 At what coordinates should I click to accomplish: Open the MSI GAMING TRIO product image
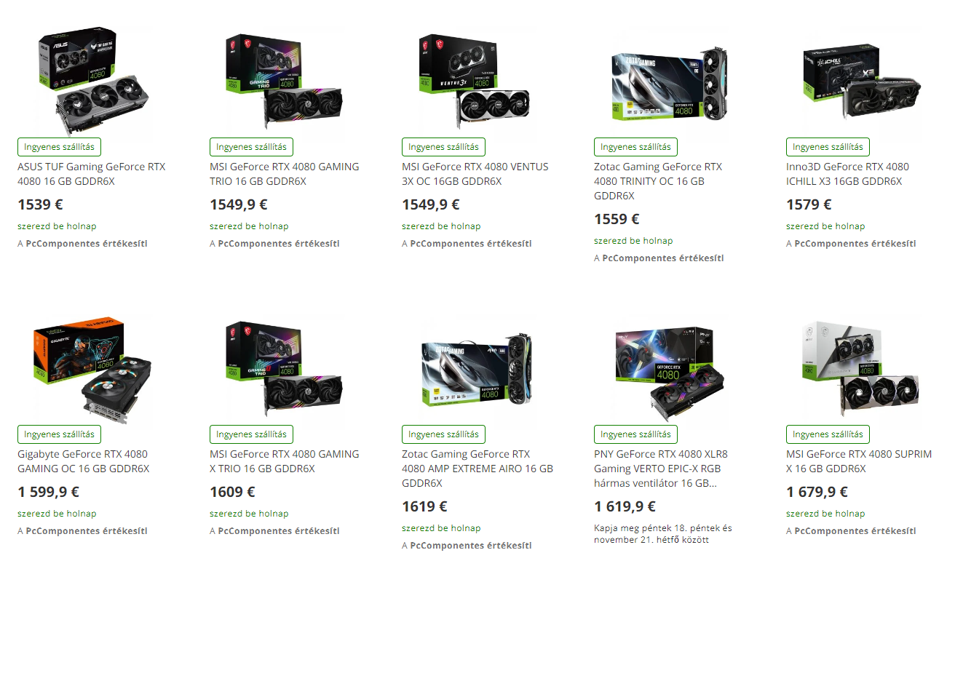[x=285, y=82]
